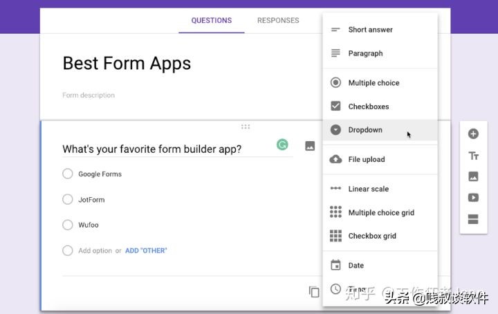Viewport: 498px width, 314px height.
Task: Add an image from the side toolbar
Action: (x=473, y=176)
